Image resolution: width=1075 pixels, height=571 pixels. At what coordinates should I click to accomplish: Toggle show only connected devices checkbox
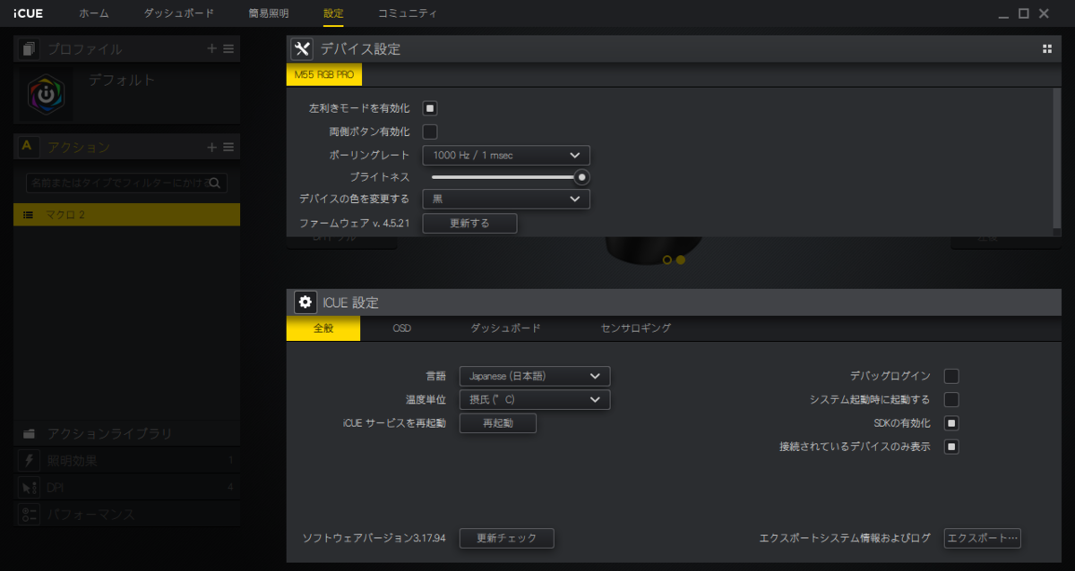(x=951, y=446)
